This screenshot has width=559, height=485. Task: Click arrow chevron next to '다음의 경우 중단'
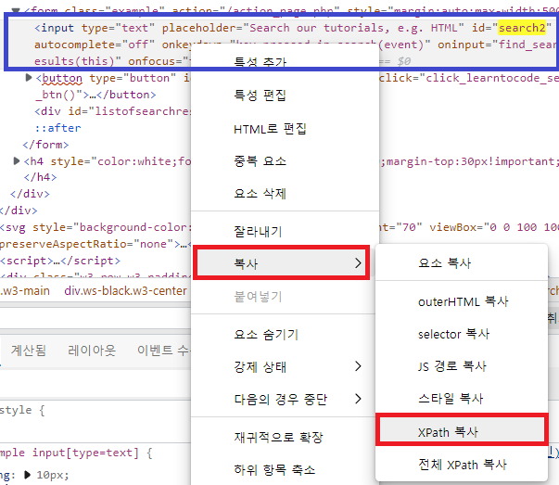358,399
